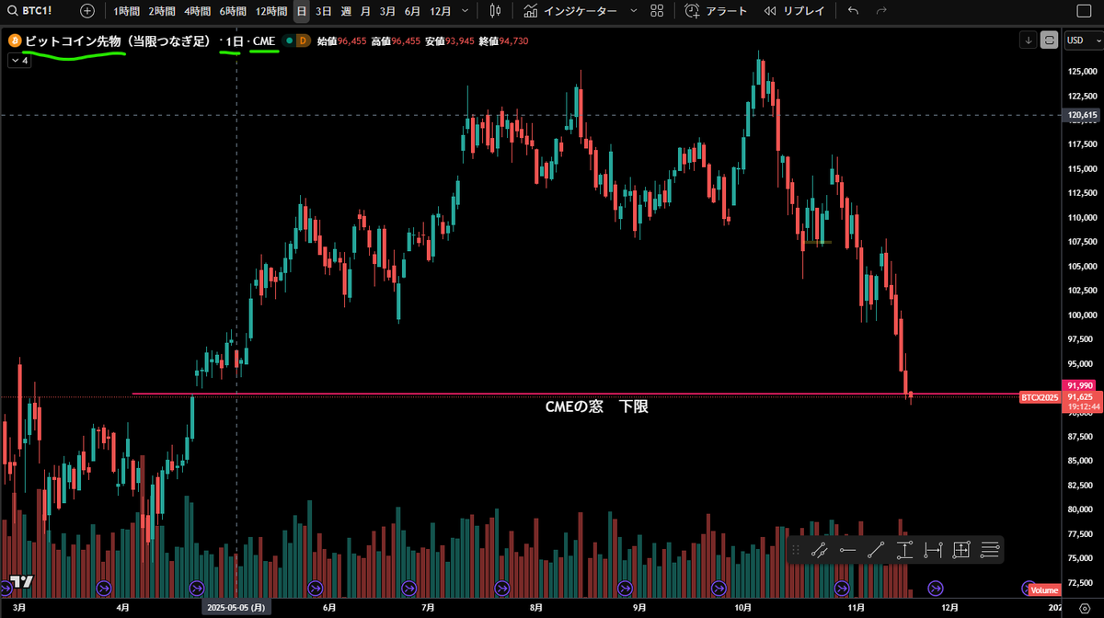
Task: Select the date and price range tool
Action: click(x=961, y=550)
